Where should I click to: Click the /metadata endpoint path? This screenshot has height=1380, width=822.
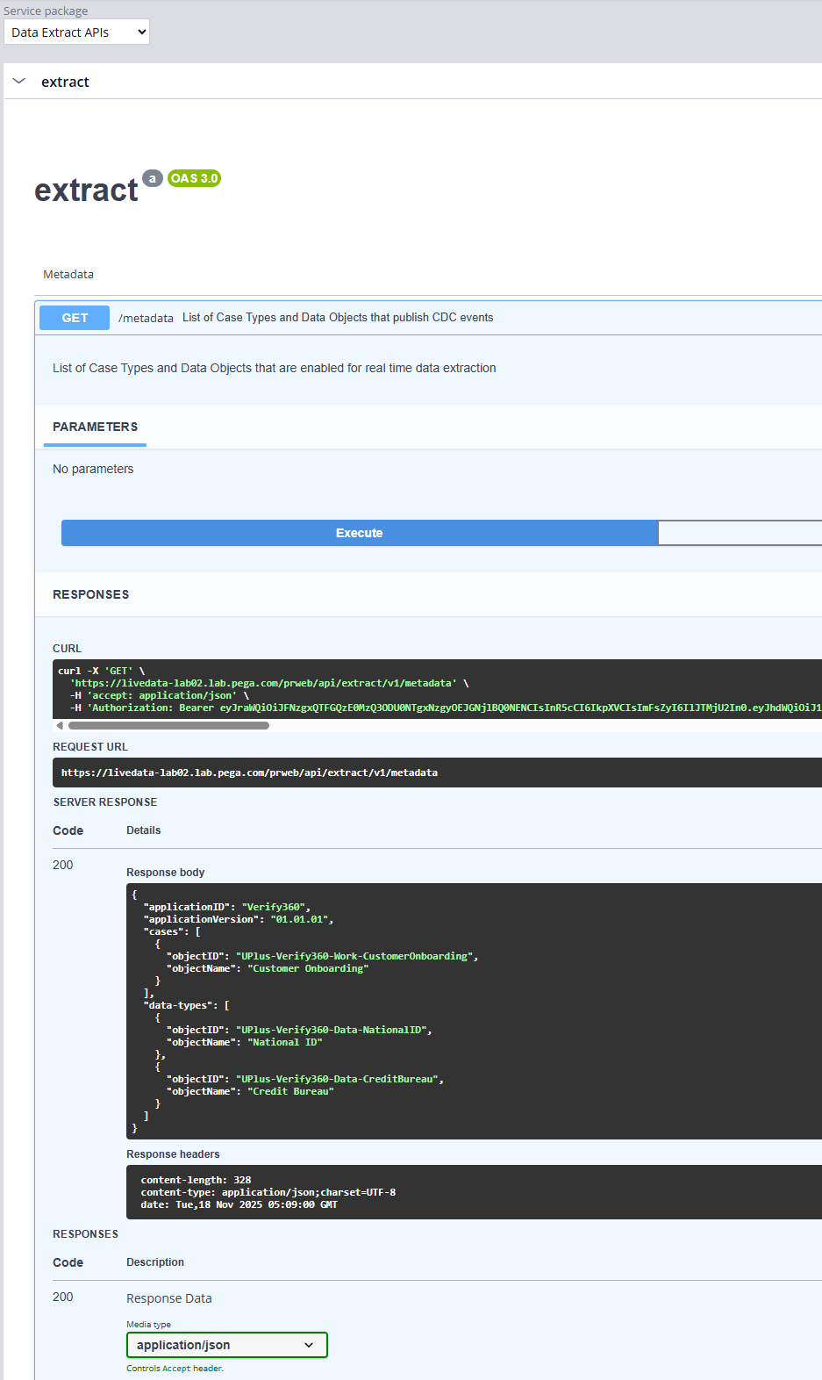(x=146, y=318)
